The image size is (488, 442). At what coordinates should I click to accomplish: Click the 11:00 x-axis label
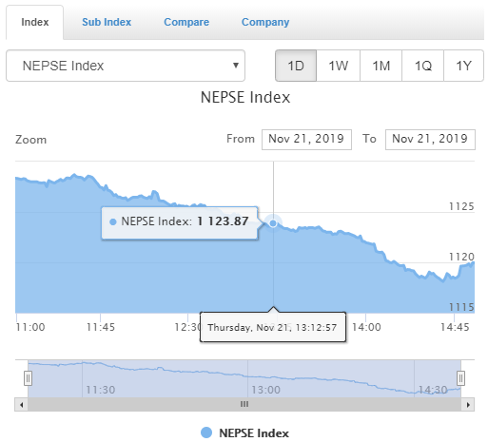point(30,327)
